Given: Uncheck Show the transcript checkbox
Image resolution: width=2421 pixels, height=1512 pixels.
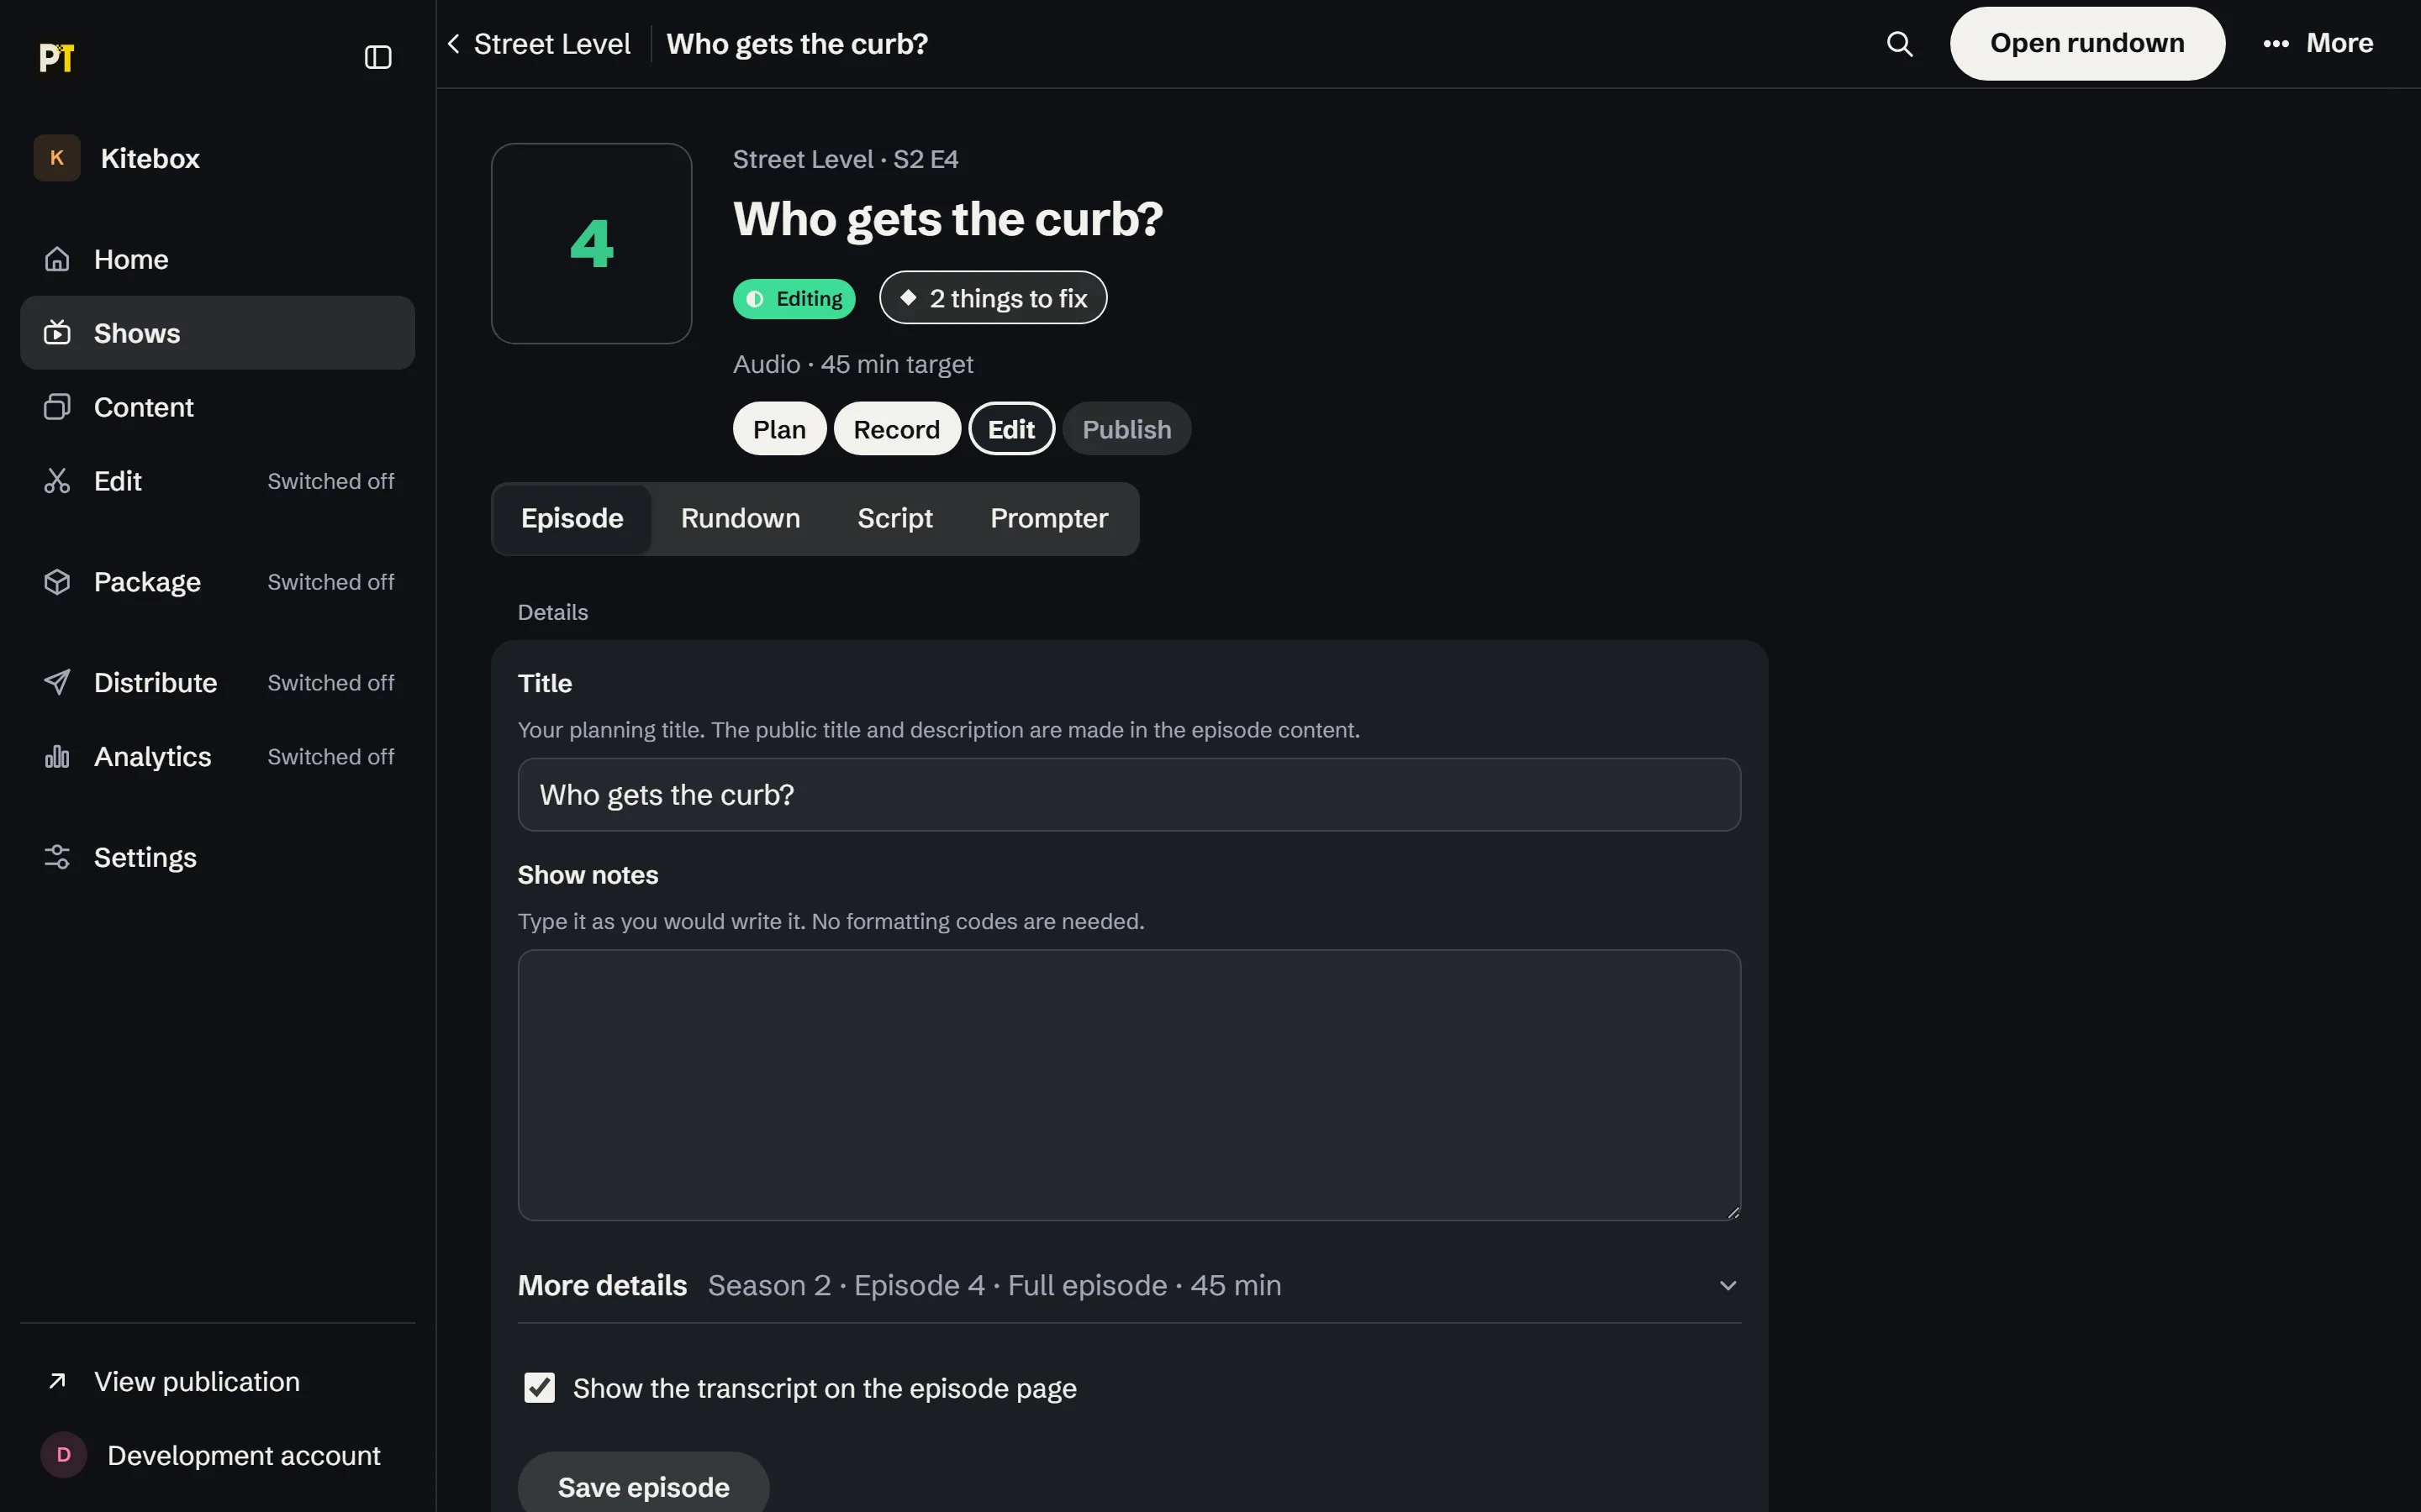Looking at the screenshot, I should pos(539,1388).
